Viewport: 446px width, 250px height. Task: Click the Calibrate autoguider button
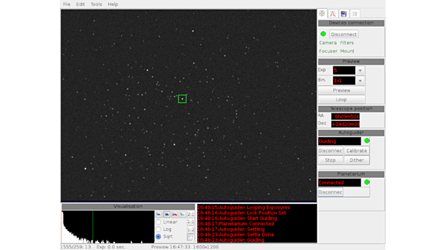(356, 151)
